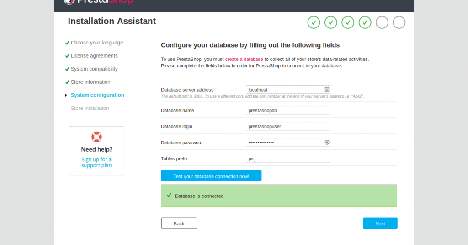Click the Back button
The image size is (468, 245).
(x=179, y=223)
